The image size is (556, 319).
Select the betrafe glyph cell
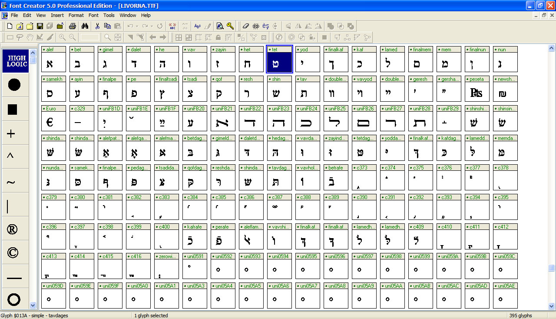[336, 177]
